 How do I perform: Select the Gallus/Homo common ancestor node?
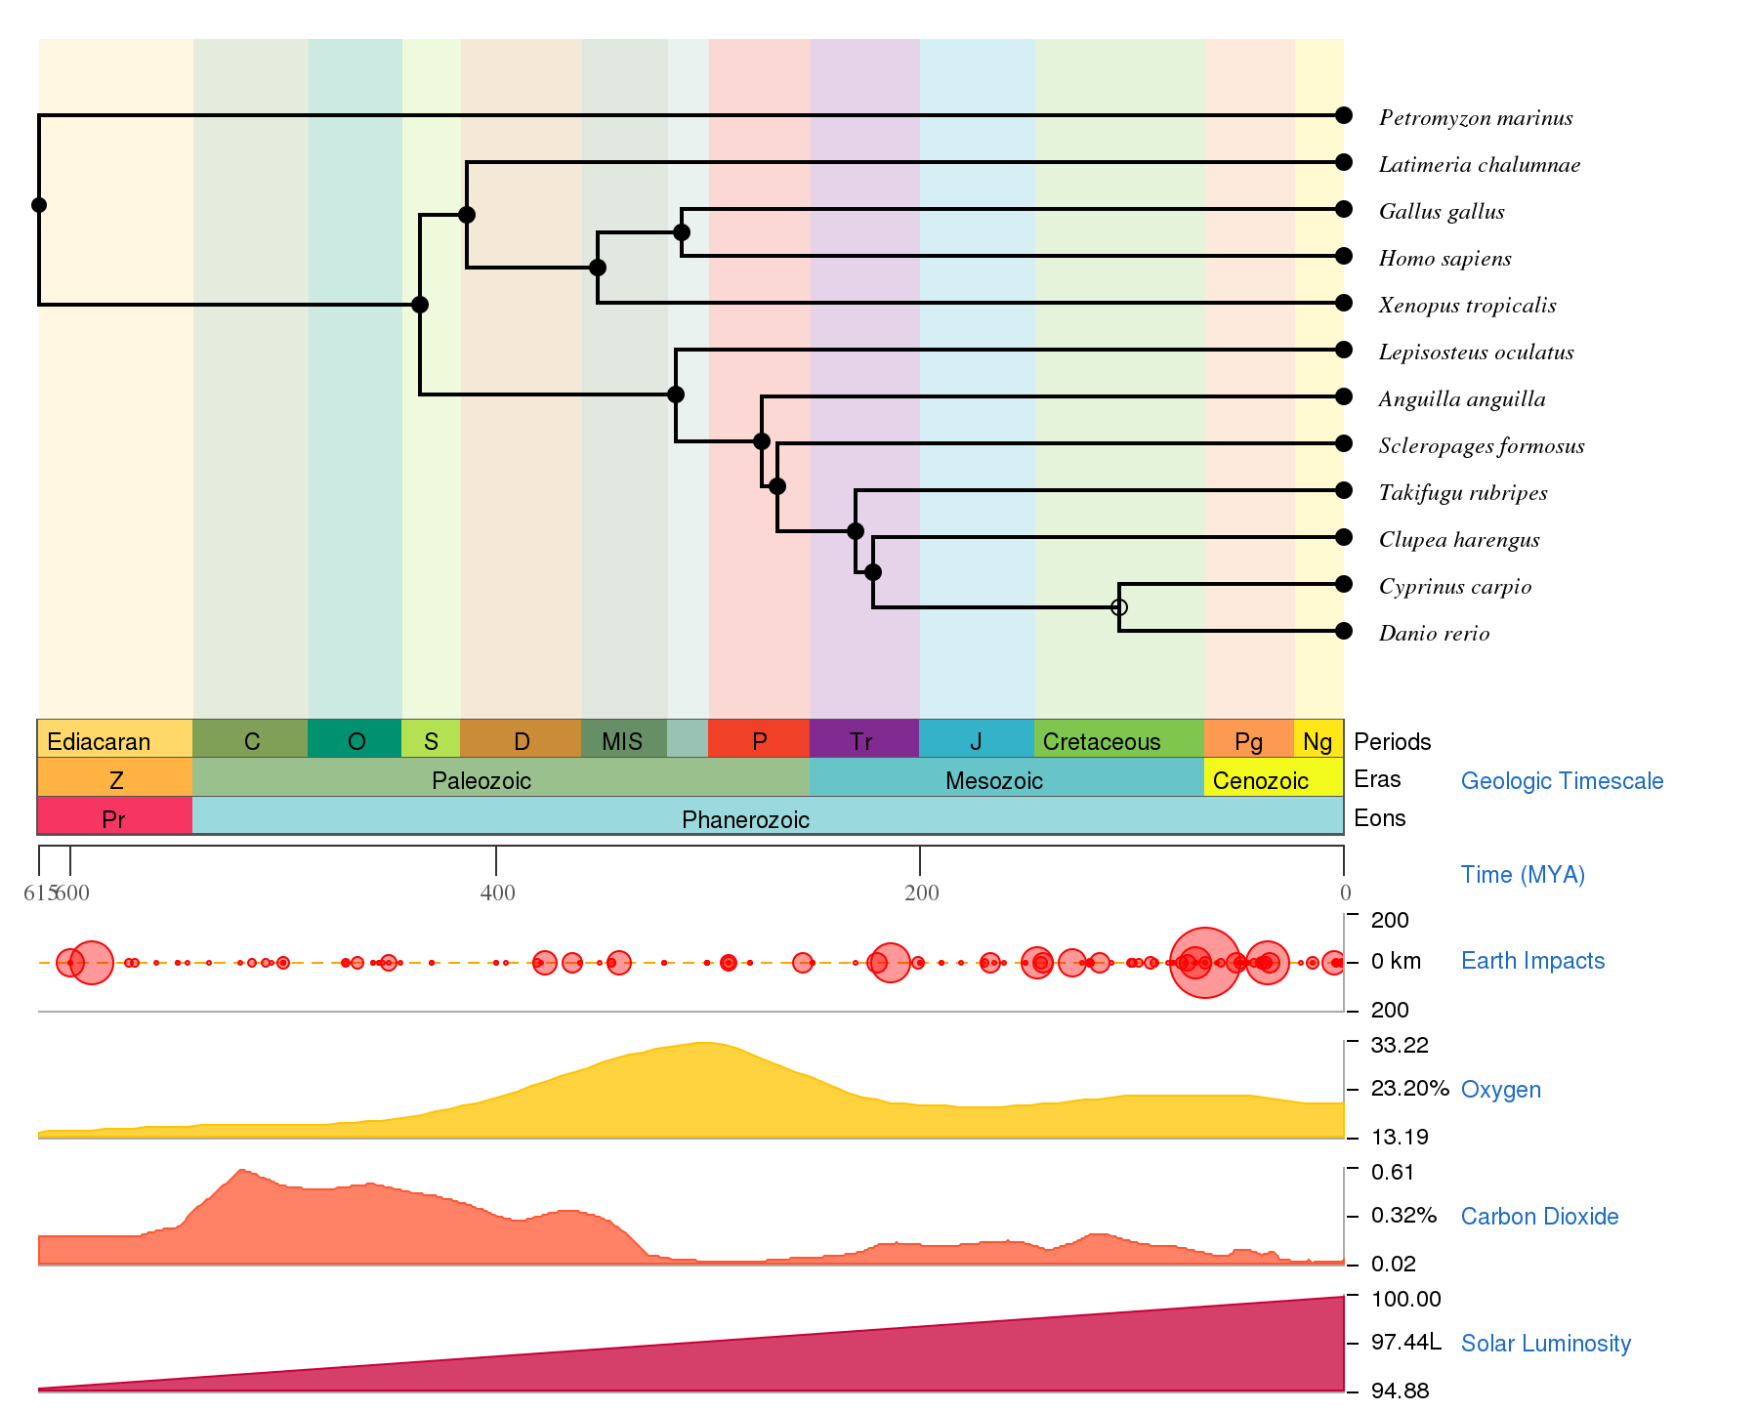point(682,232)
